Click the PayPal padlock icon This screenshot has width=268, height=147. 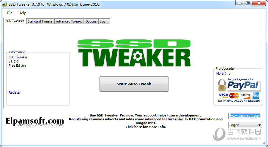[x=222, y=85]
